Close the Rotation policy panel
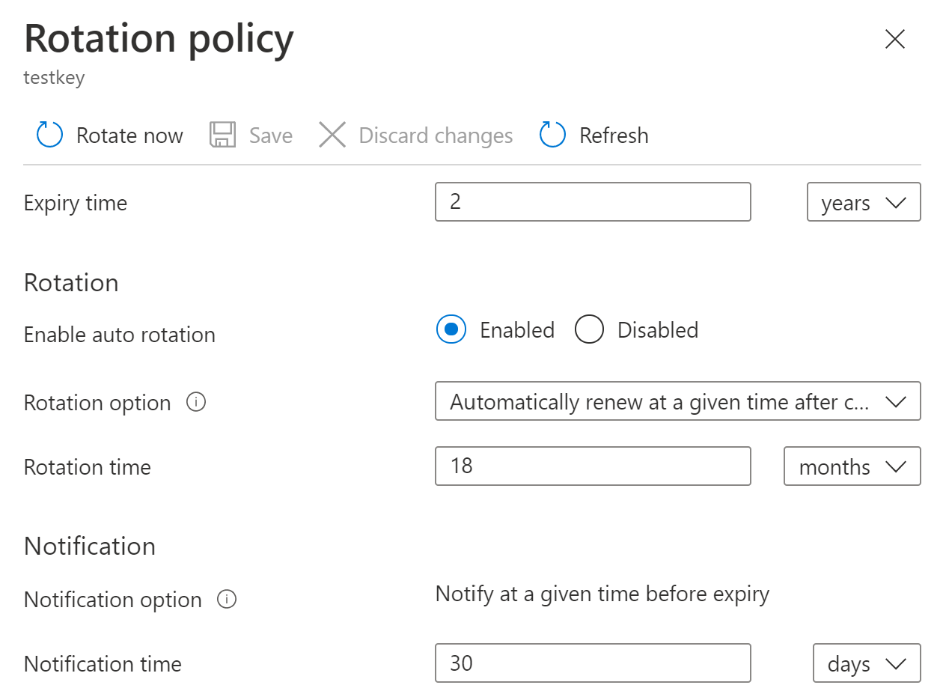Image resolution: width=946 pixels, height=694 pixels. pos(895,39)
